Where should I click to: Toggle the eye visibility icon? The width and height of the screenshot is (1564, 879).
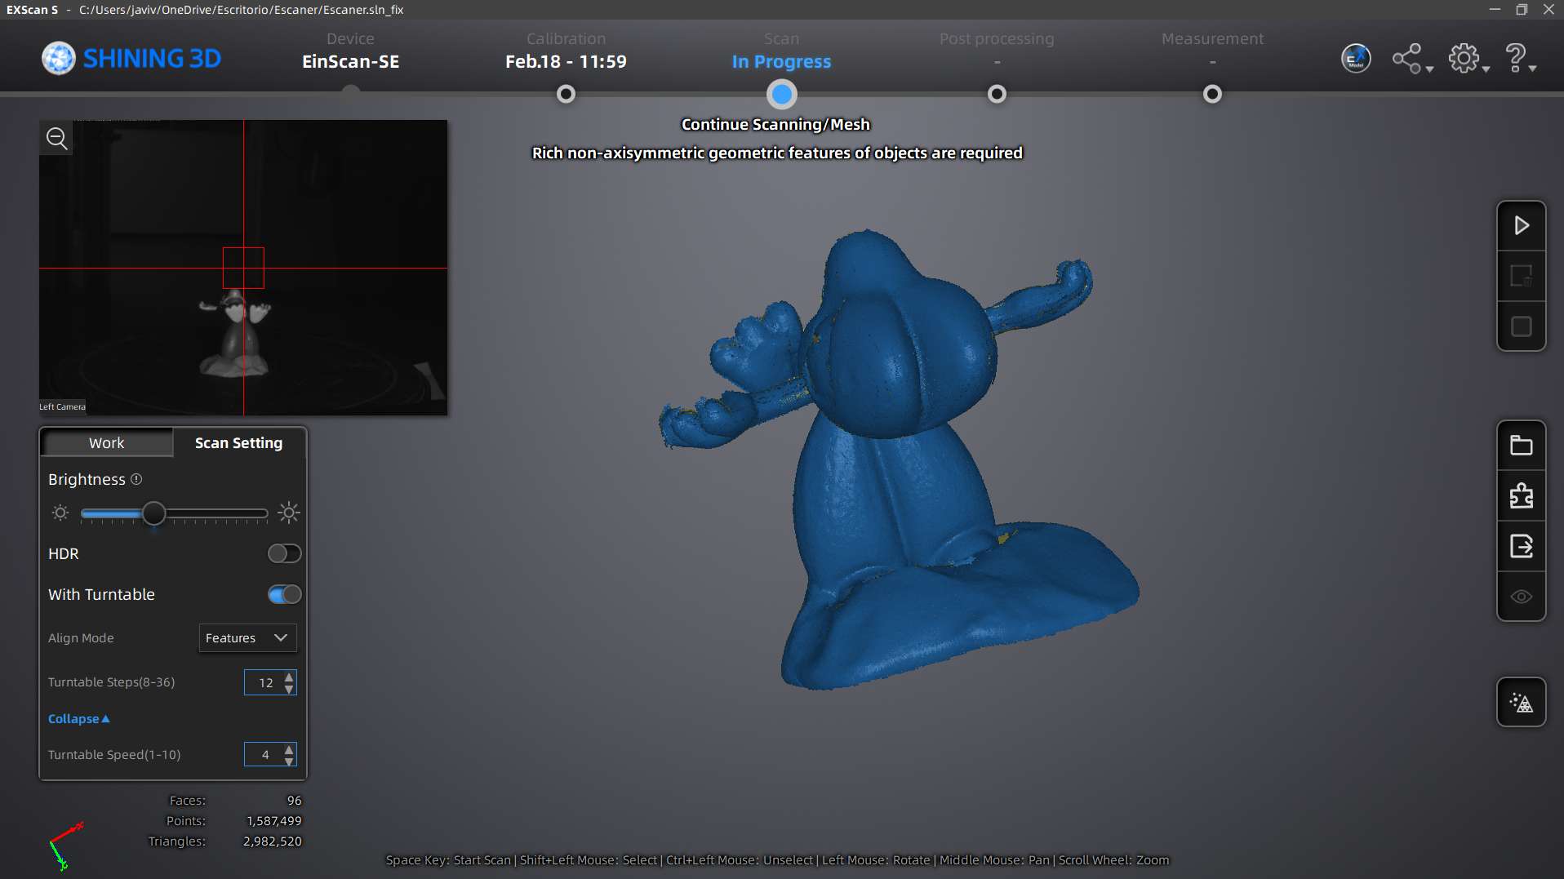tap(1521, 597)
